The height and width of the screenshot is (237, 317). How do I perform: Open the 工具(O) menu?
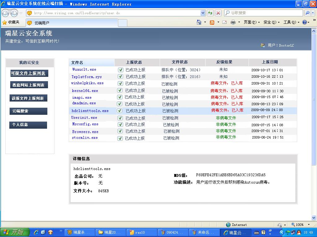(291, 22)
